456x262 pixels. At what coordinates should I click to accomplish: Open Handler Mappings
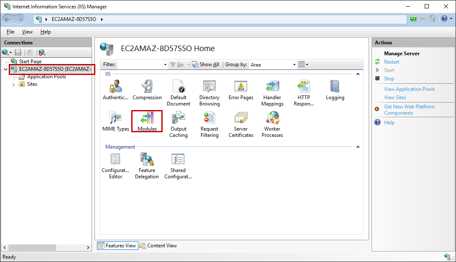click(272, 93)
